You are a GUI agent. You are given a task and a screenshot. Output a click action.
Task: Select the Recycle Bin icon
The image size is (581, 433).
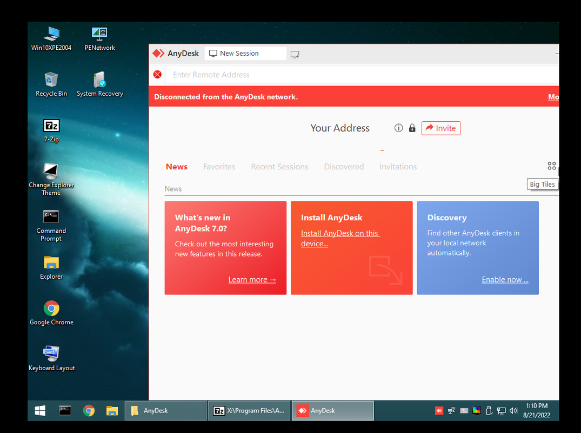tap(51, 84)
